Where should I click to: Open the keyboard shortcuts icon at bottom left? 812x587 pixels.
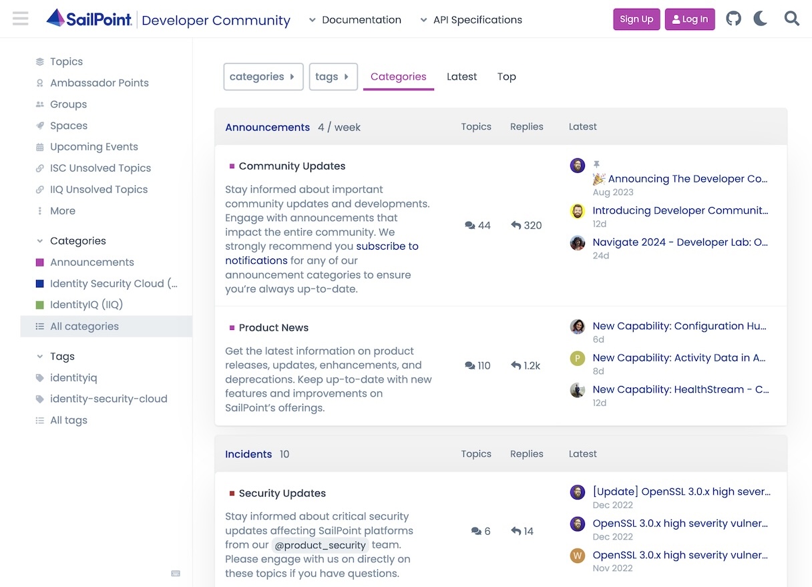(176, 573)
